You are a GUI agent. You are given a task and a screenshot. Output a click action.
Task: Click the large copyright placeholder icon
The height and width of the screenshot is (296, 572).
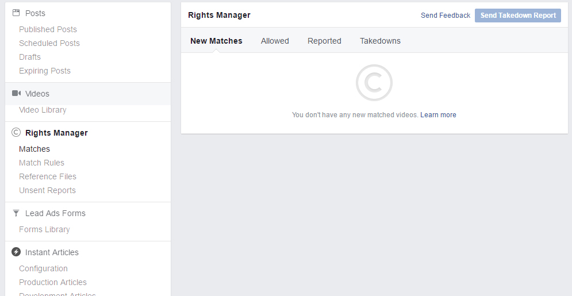tap(374, 83)
